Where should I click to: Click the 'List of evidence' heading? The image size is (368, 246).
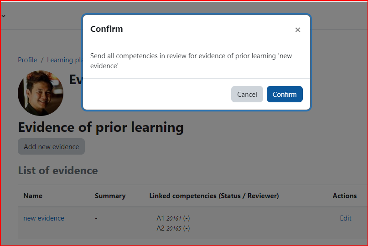point(58,171)
